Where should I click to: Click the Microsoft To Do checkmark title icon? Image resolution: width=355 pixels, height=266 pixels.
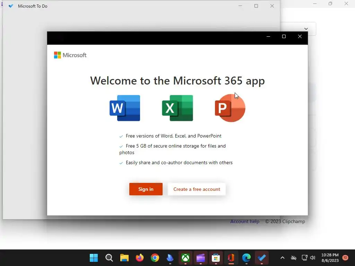11,6
